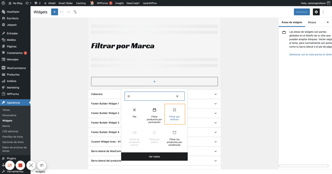Expand Footer Builder Widget 3

215,123
